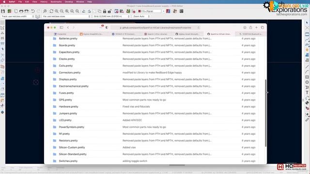Open Safari's share menu
Image resolution: width=310 pixels, height=174 pixels.
[x=251, y=28]
